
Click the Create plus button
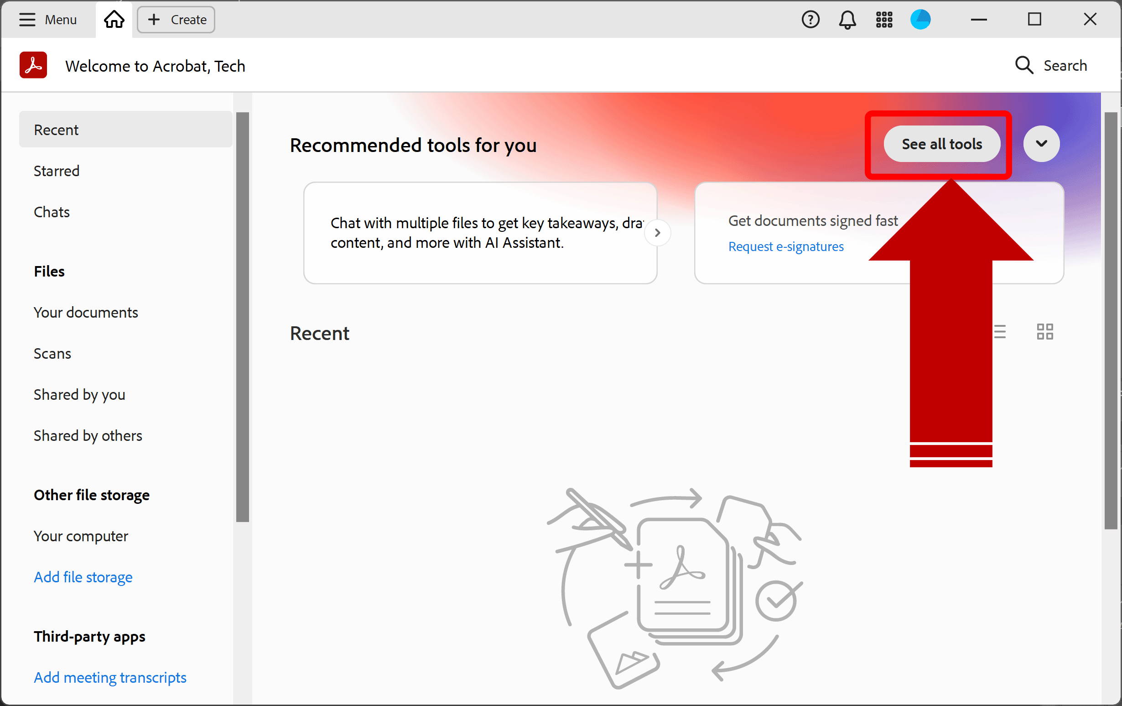coord(176,20)
